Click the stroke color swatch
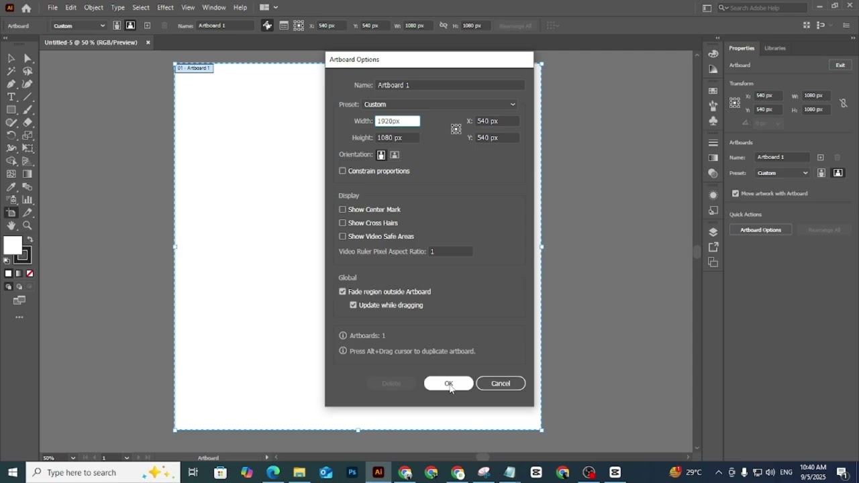This screenshot has width=859, height=483. tap(23, 255)
